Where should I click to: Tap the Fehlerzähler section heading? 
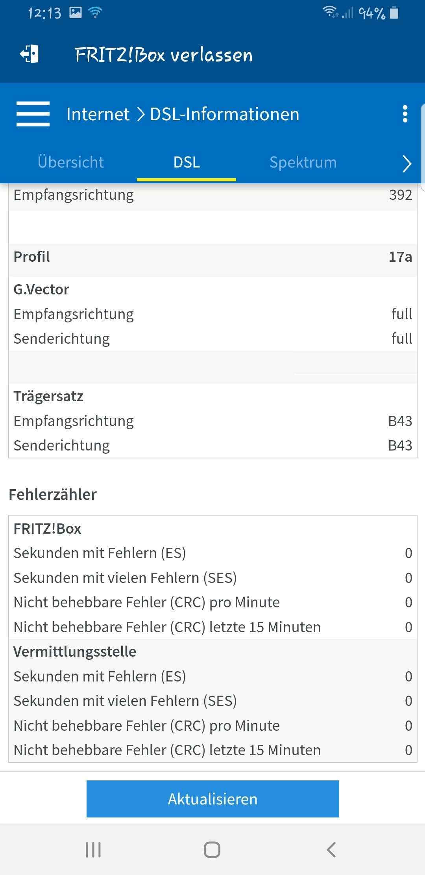point(53,495)
